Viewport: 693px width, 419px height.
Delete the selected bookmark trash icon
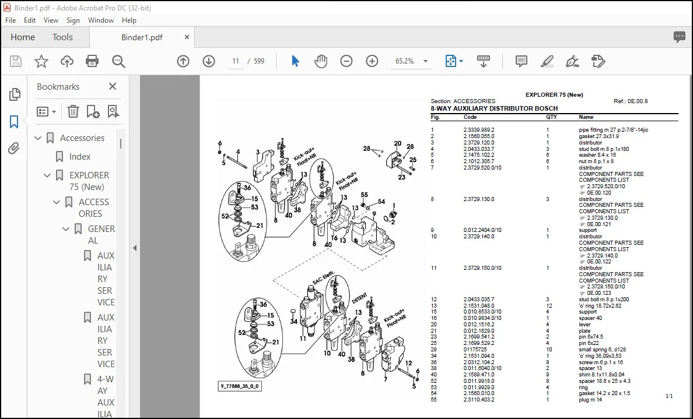coord(73,112)
